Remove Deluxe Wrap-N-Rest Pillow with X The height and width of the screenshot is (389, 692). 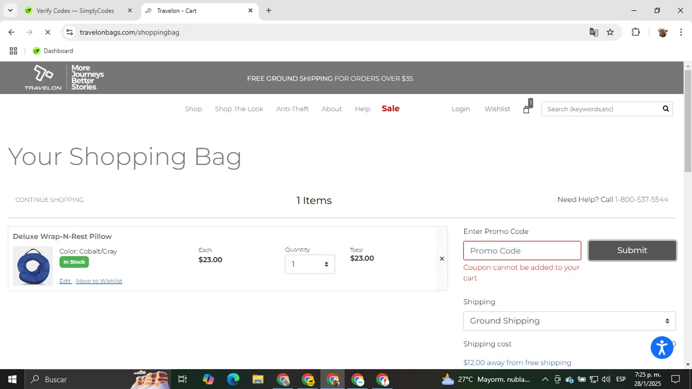click(x=441, y=259)
